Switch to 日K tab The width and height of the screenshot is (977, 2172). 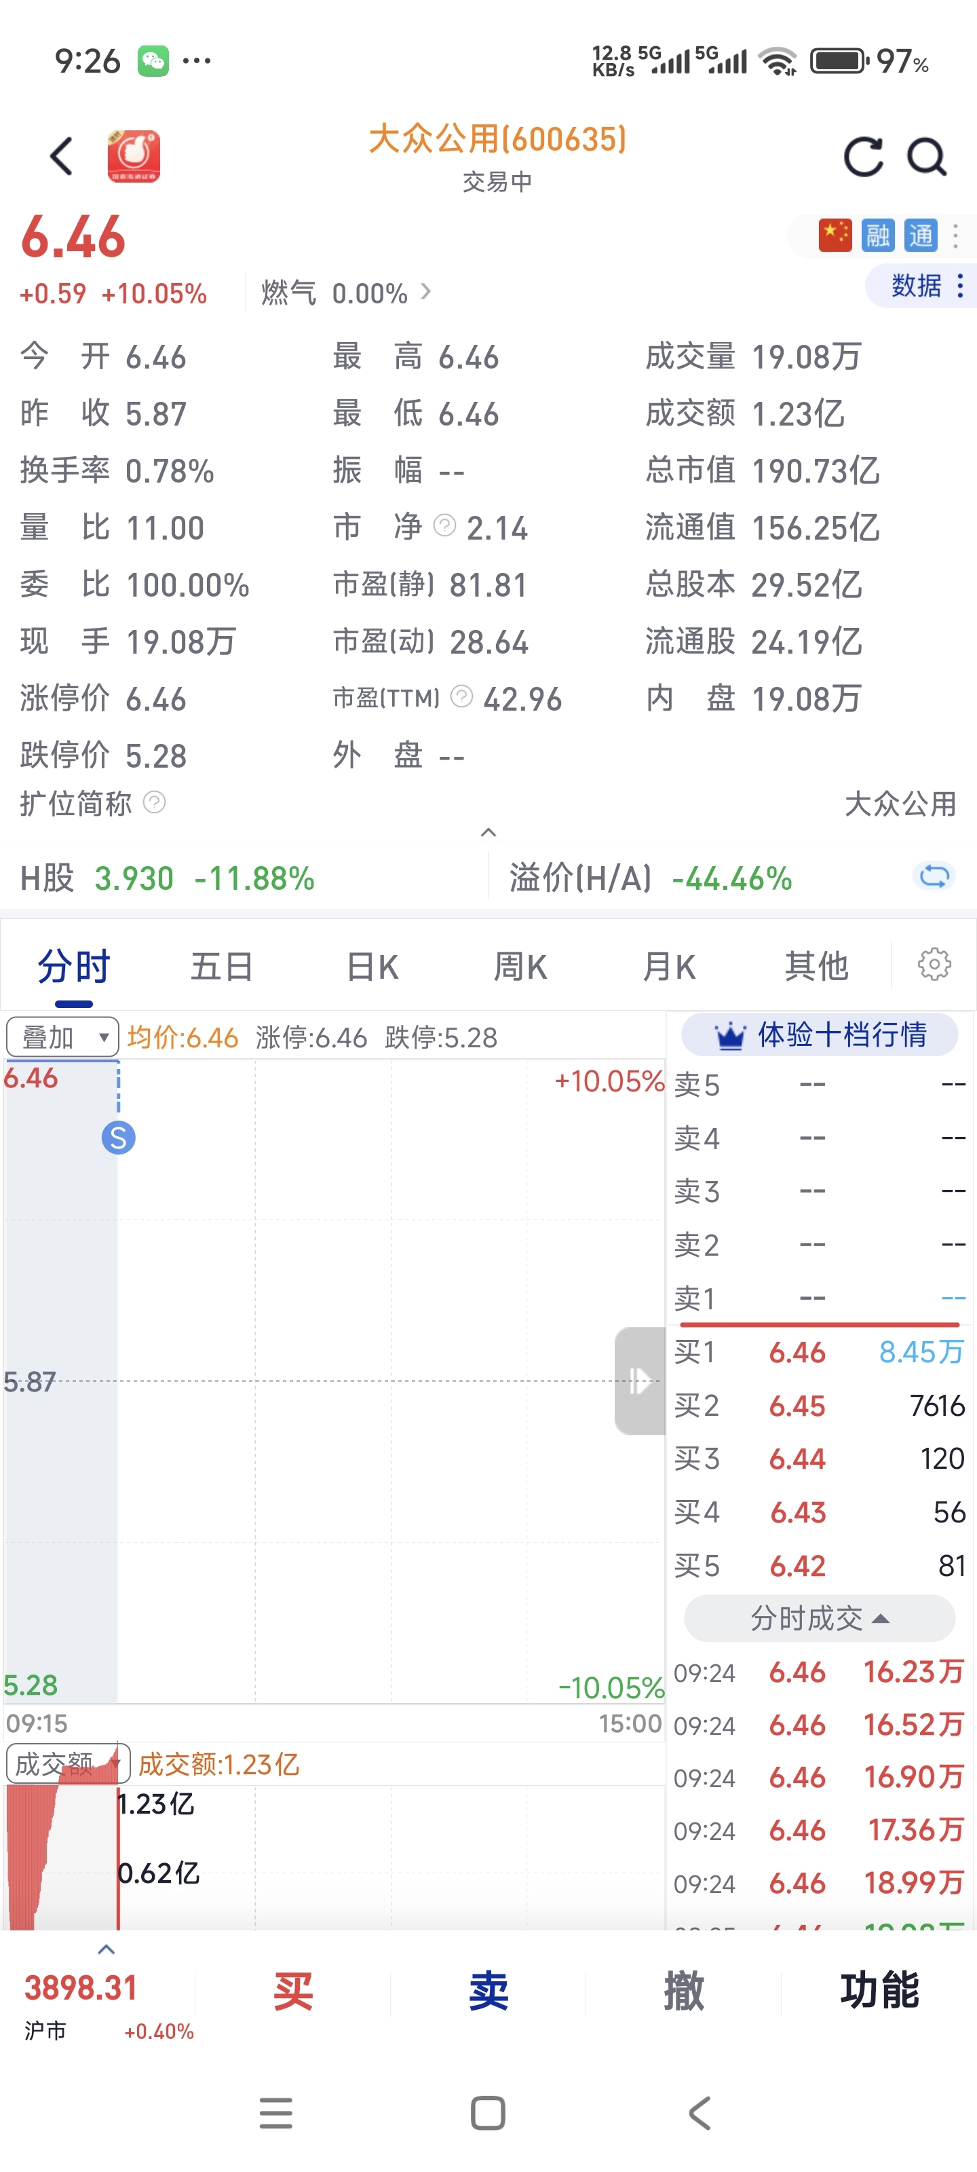point(372,967)
